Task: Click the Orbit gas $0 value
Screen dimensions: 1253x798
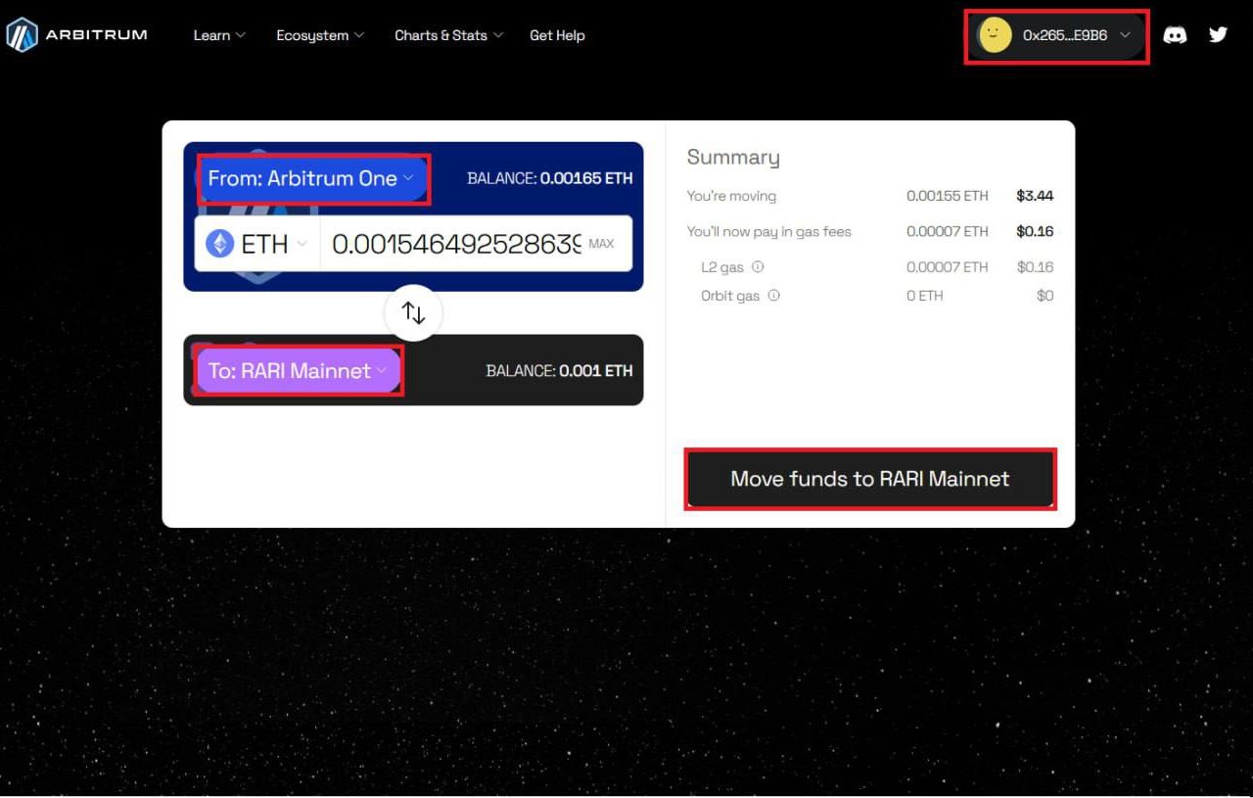Action: 1045,296
